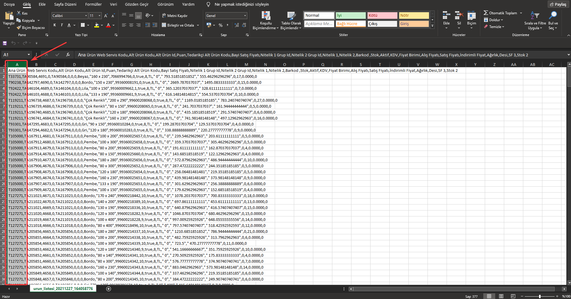Activate Biçim Boyacısı format painter
Viewport: 571px width, 299px height.
(x=31, y=27)
